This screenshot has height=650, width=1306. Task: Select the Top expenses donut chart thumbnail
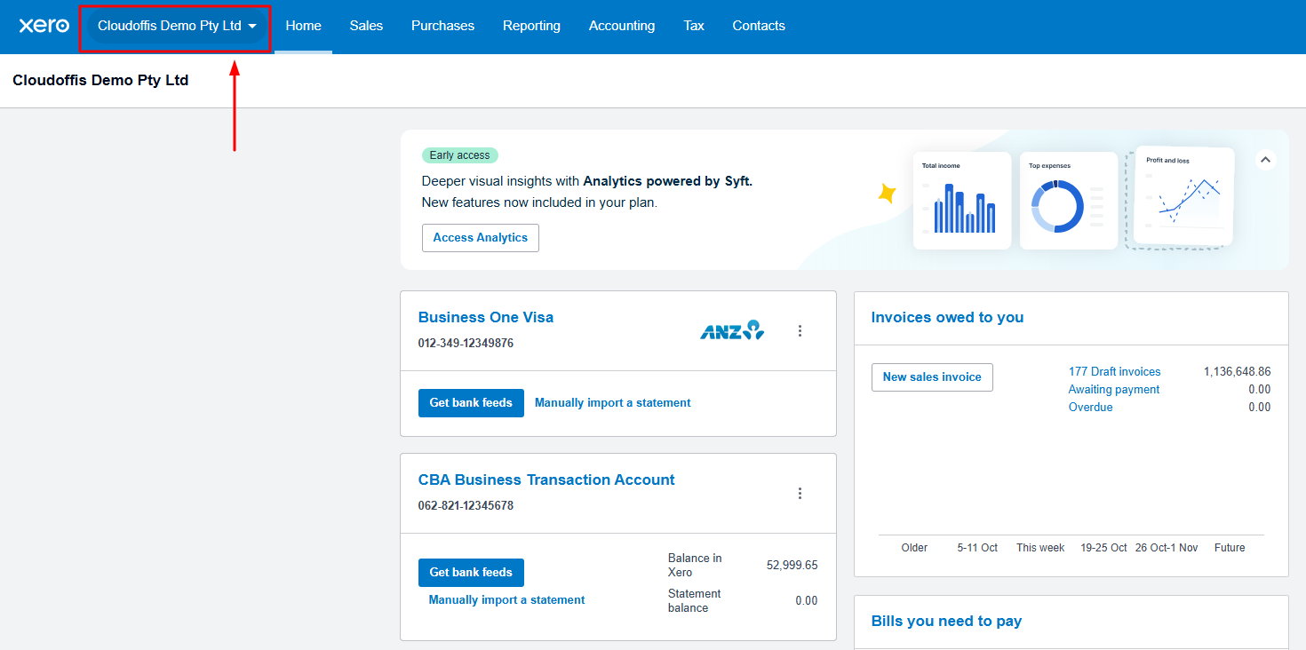(1068, 201)
